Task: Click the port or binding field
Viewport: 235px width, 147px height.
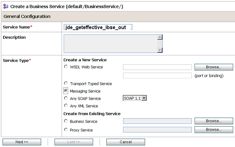Action: pyautogui.click(x=157, y=76)
